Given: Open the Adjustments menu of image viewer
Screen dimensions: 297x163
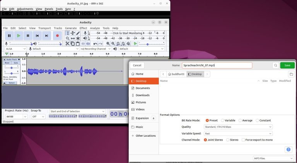Looking at the screenshot, I should [x=25, y=9].
